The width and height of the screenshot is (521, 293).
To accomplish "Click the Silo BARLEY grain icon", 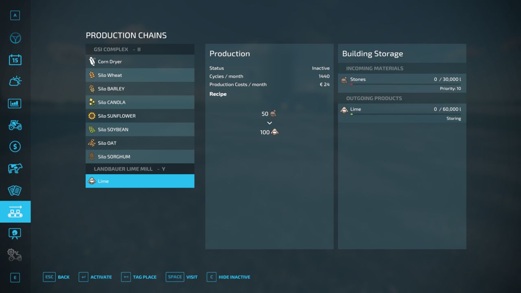I will [x=92, y=89].
